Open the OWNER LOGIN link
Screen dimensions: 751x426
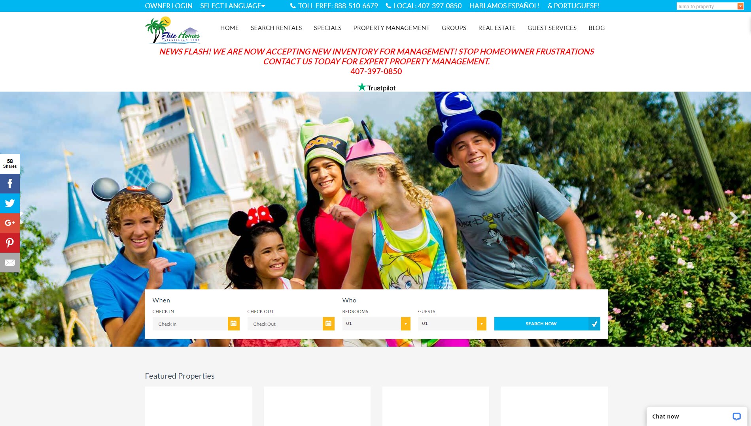pos(168,6)
